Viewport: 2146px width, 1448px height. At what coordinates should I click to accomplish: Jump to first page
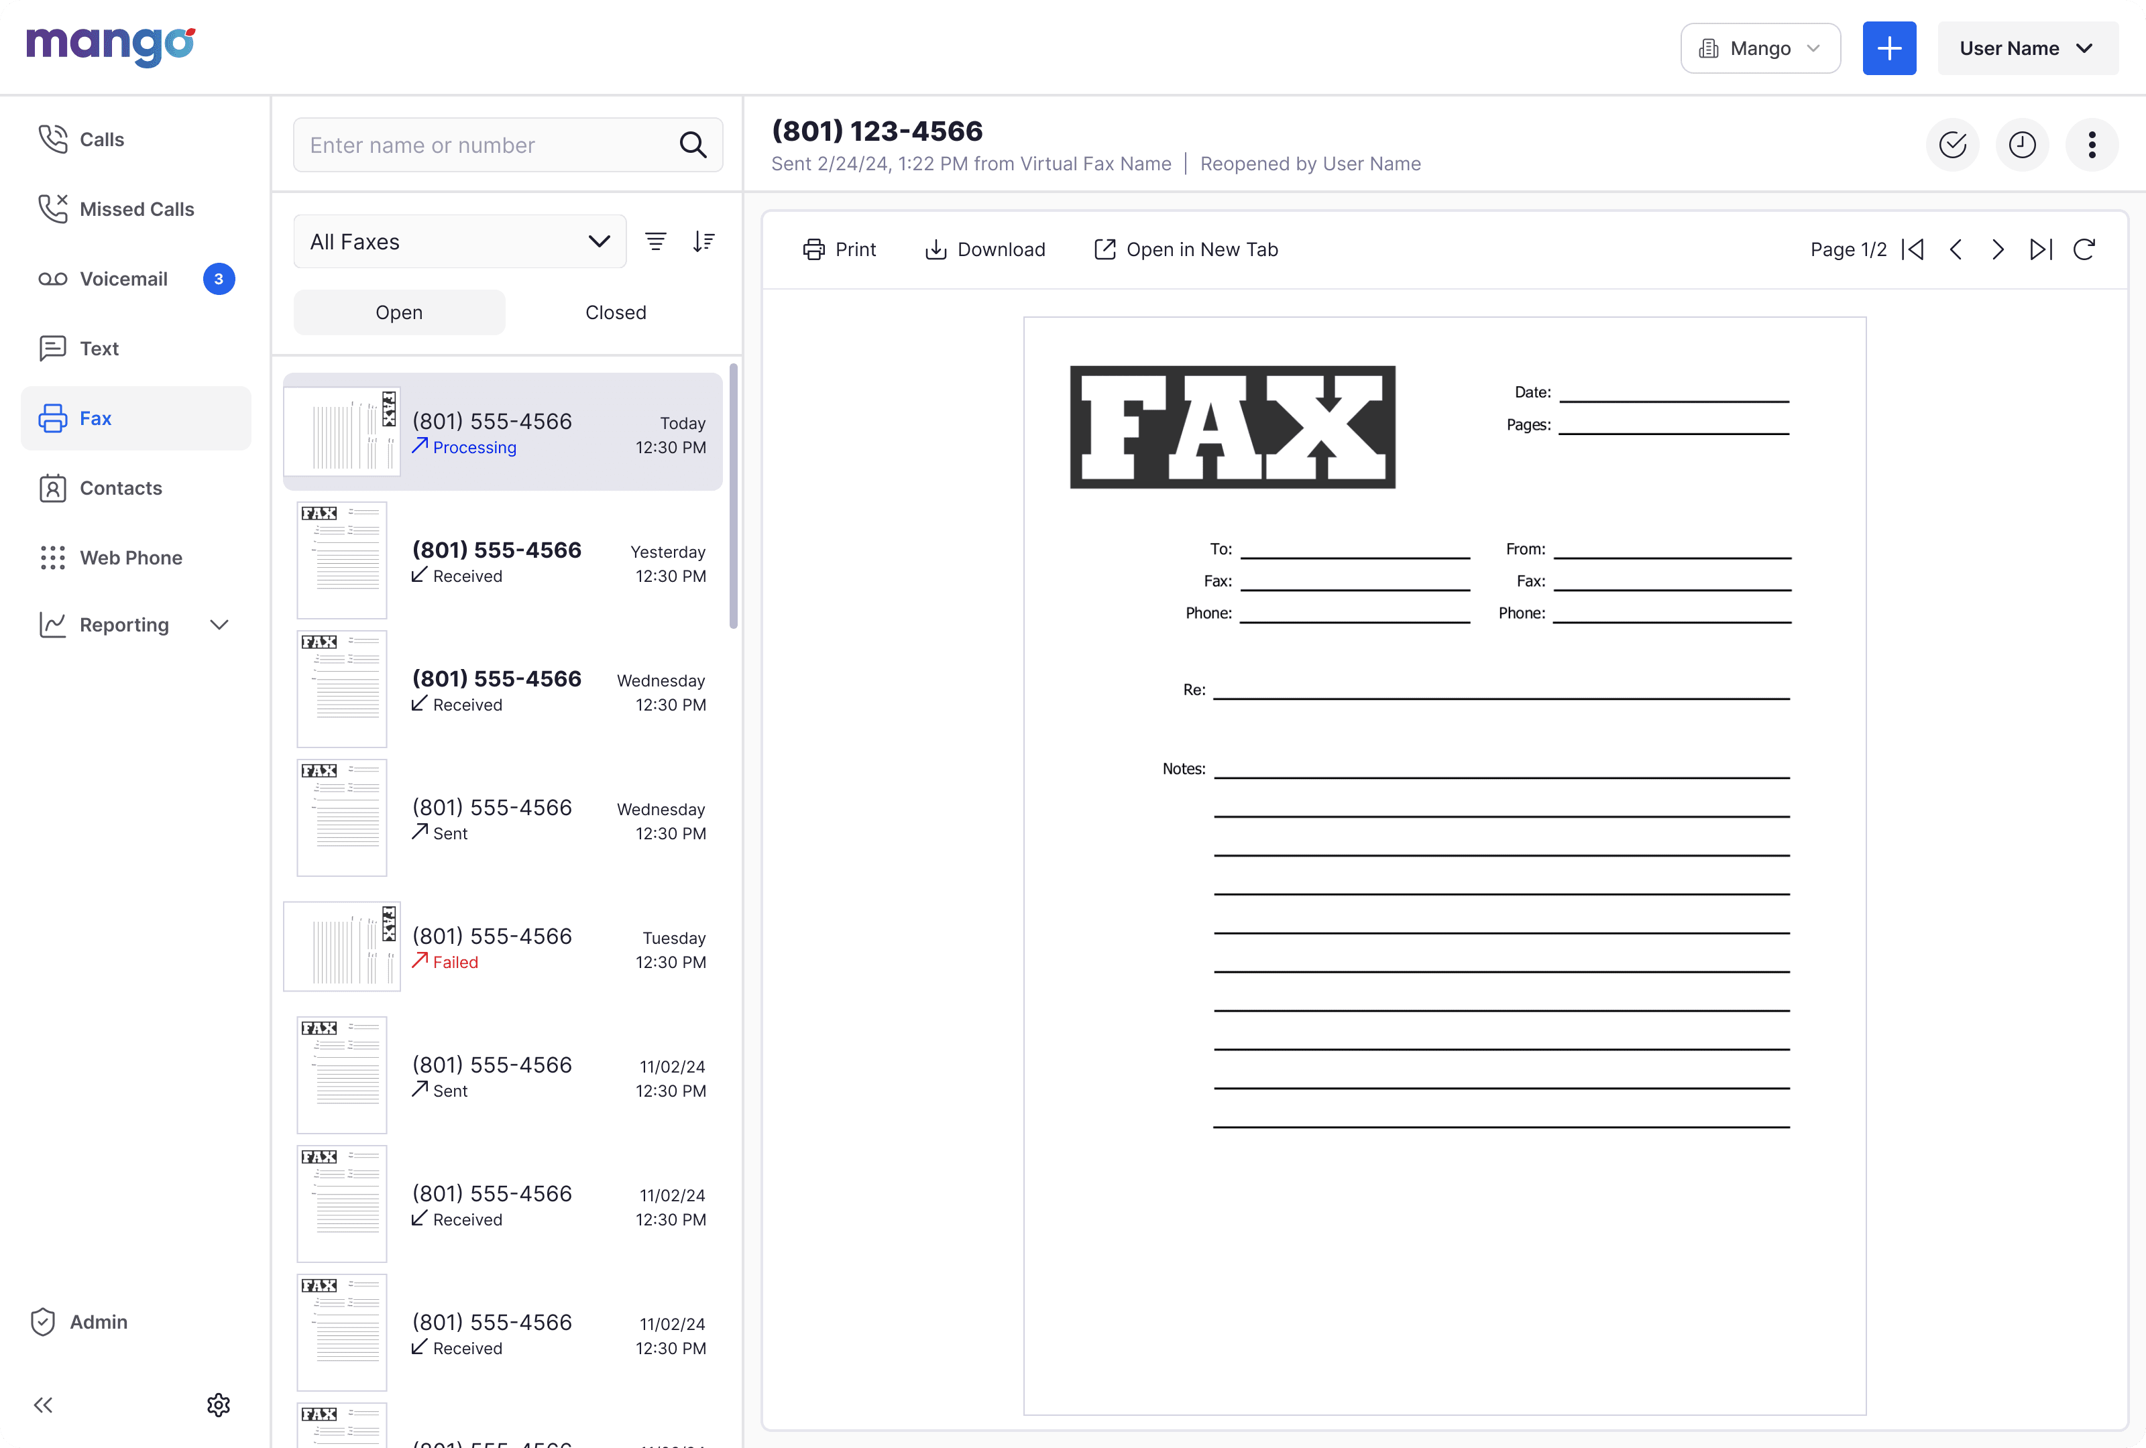1913,249
